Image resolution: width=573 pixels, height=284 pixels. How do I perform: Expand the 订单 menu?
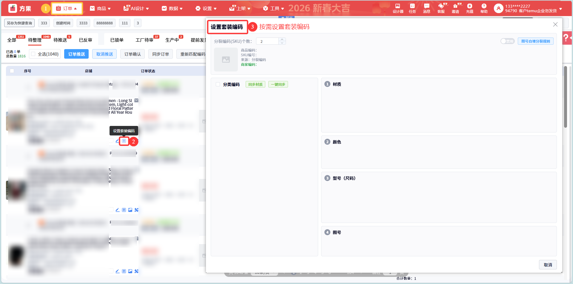pyautogui.click(x=67, y=8)
